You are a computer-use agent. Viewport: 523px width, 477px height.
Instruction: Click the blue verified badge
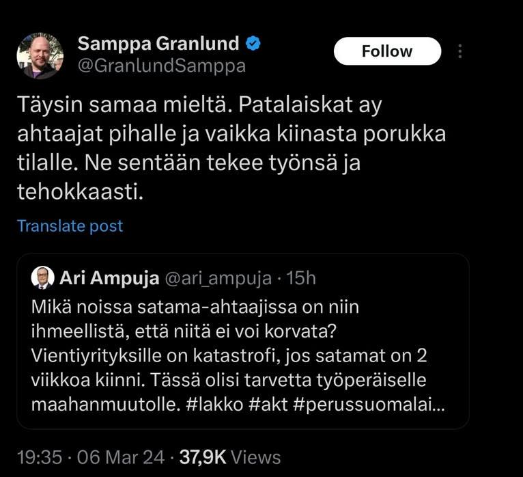click(x=253, y=44)
